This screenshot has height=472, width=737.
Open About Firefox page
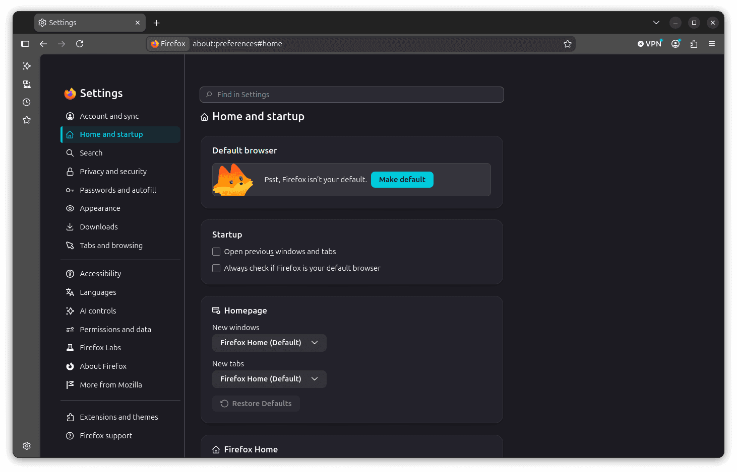point(120,366)
